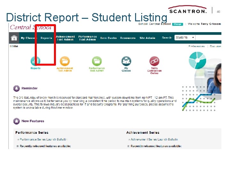The height and width of the screenshot is (172, 230).
Task: Open the Reports bar chart icon
Action: click(x=35, y=61)
